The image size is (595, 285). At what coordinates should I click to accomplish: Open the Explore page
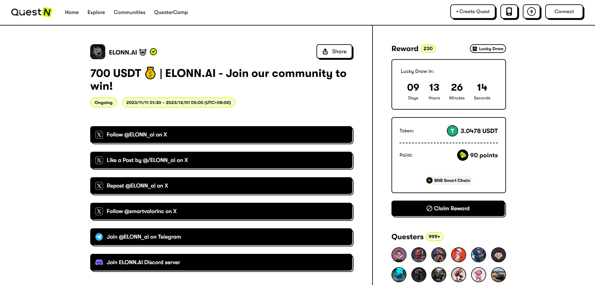96,12
